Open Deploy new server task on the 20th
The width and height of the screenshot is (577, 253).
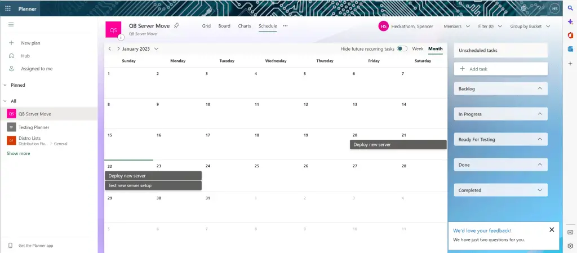[398, 144]
